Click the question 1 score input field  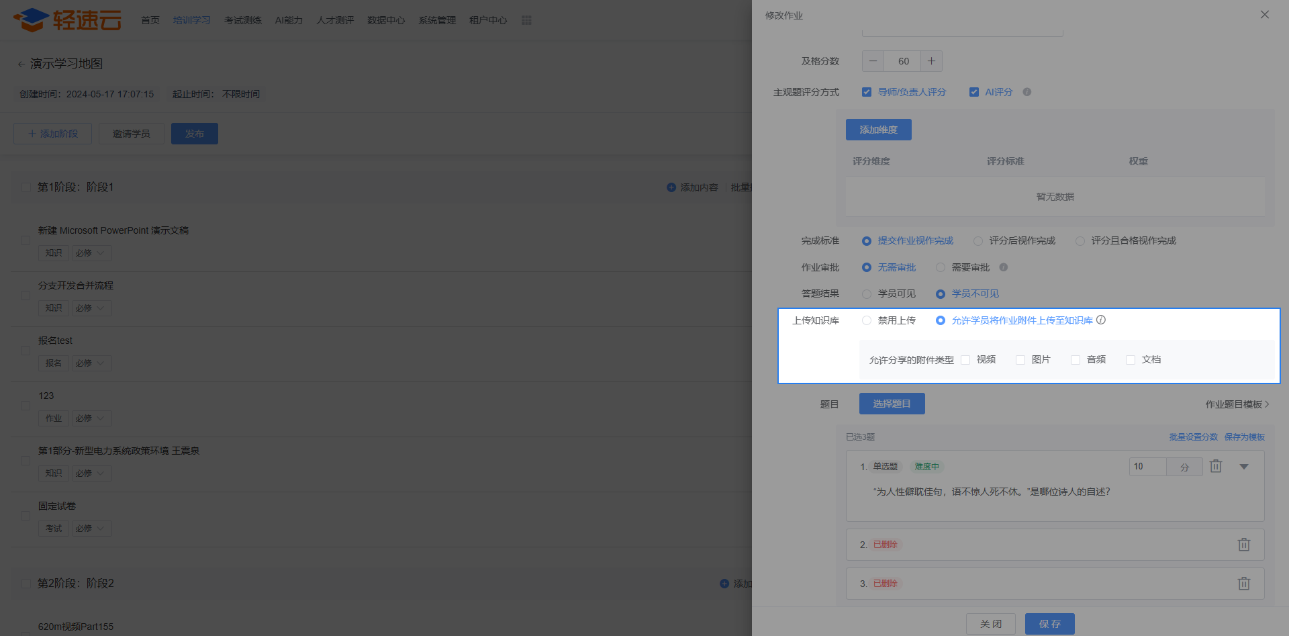tap(1148, 467)
